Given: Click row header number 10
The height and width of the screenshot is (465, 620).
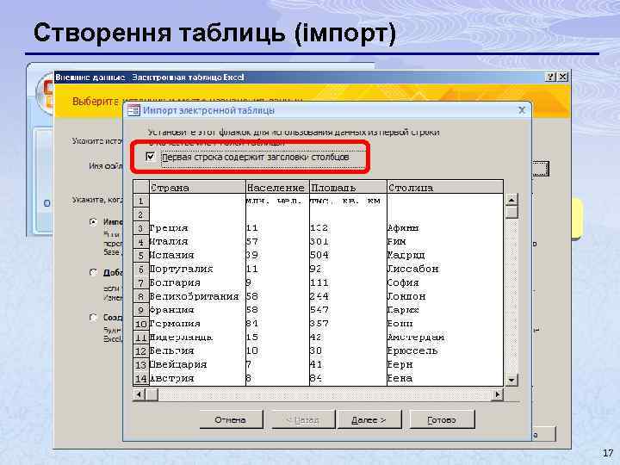Looking at the screenshot, I should pyautogui.click(x=140, y=324).
